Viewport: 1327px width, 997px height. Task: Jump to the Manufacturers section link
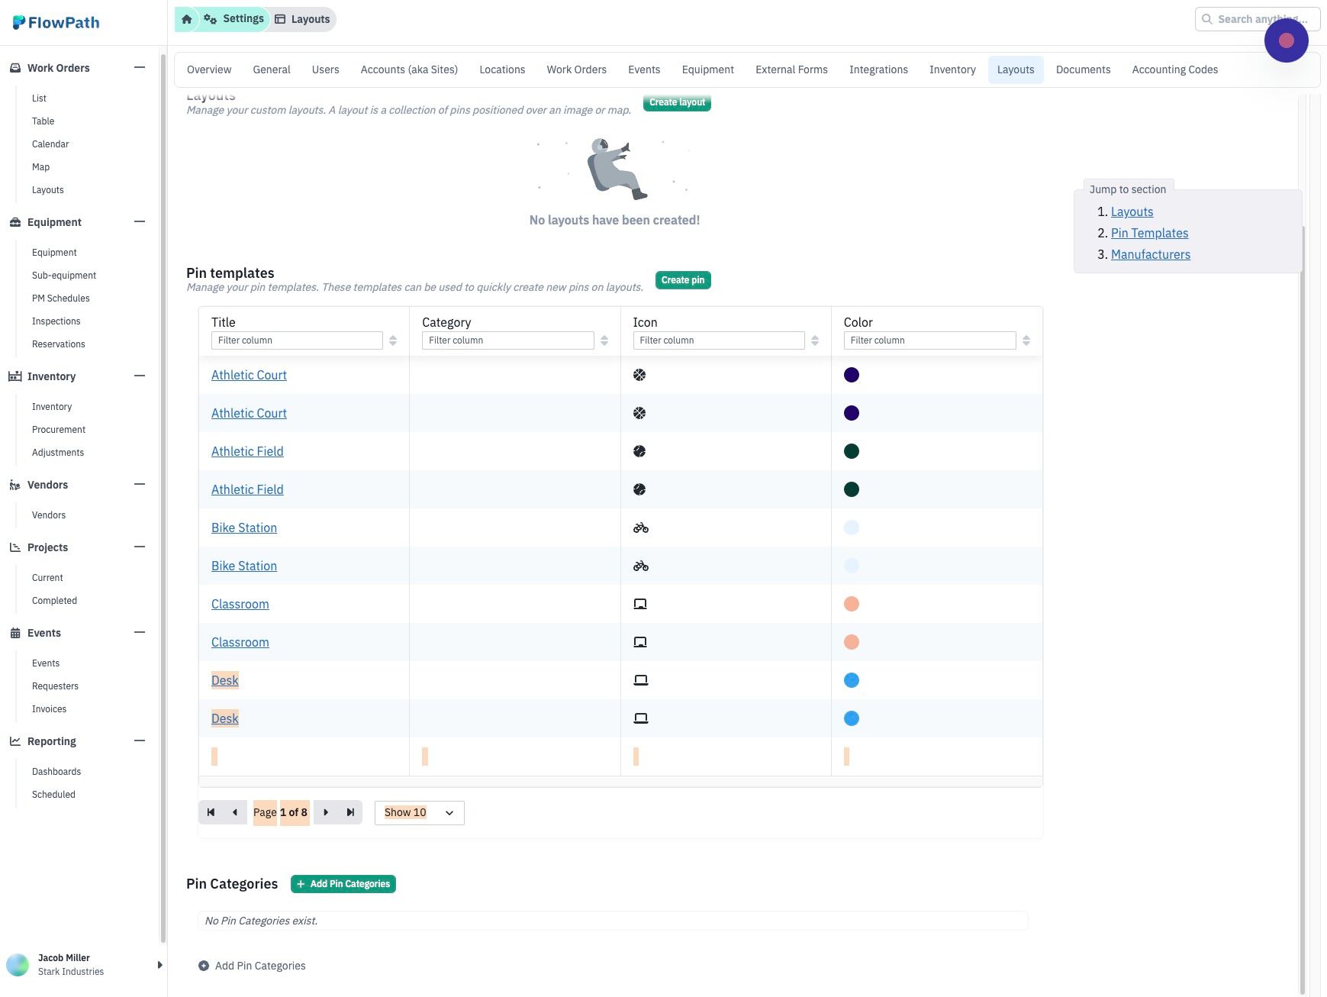pyautogui.click(x=1150, y=254)
